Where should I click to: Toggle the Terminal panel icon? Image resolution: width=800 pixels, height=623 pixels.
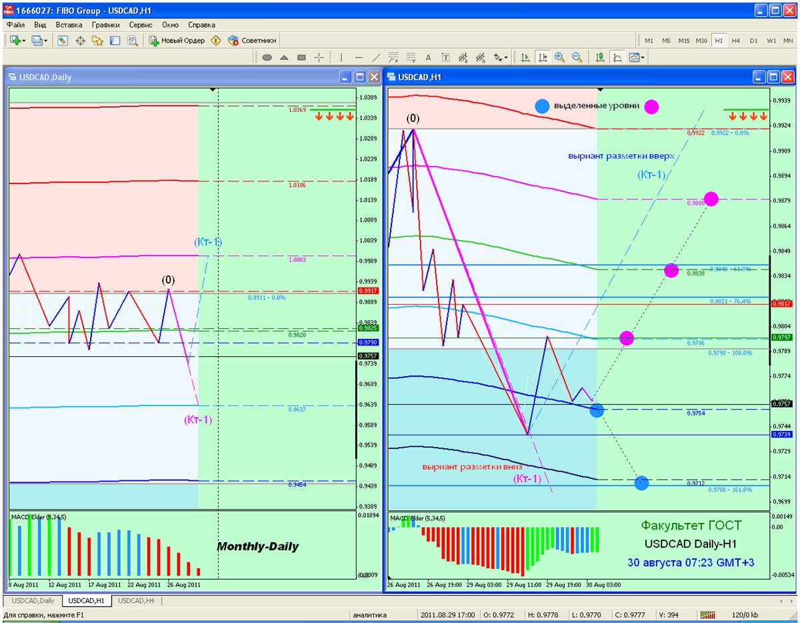tap(115, 41)
